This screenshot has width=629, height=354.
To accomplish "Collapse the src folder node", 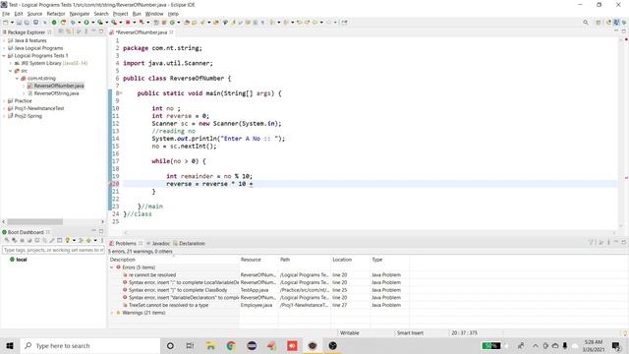I will point(11,71).
